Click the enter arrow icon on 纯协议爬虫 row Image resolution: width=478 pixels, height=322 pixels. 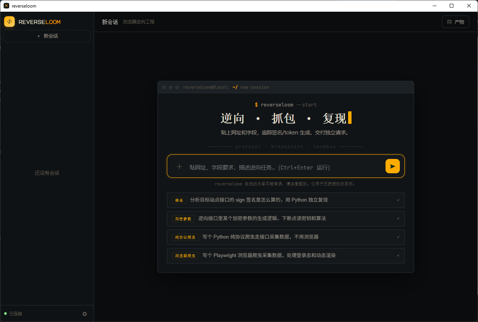tap(398, 237)
